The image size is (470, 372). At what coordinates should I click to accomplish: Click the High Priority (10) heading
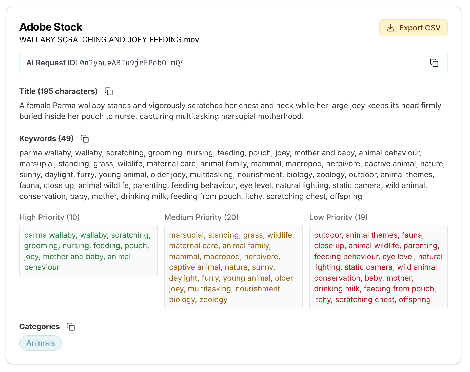(50, 217)
